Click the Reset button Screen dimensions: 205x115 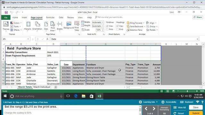pyautogui.click(x=179, y=113)
